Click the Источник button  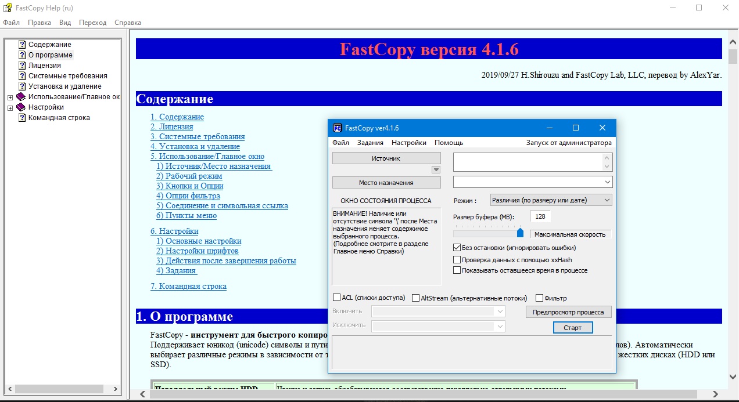click(386, 158)
